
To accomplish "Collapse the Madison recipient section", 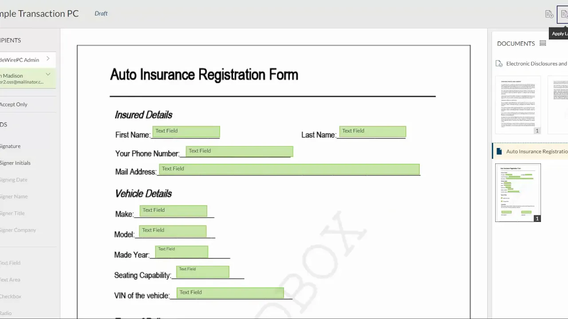I will [x=48, y=74].
